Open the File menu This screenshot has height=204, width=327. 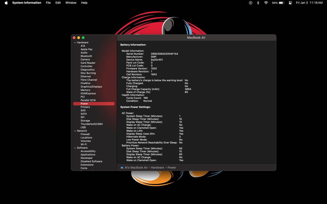[x=48, y=3]
